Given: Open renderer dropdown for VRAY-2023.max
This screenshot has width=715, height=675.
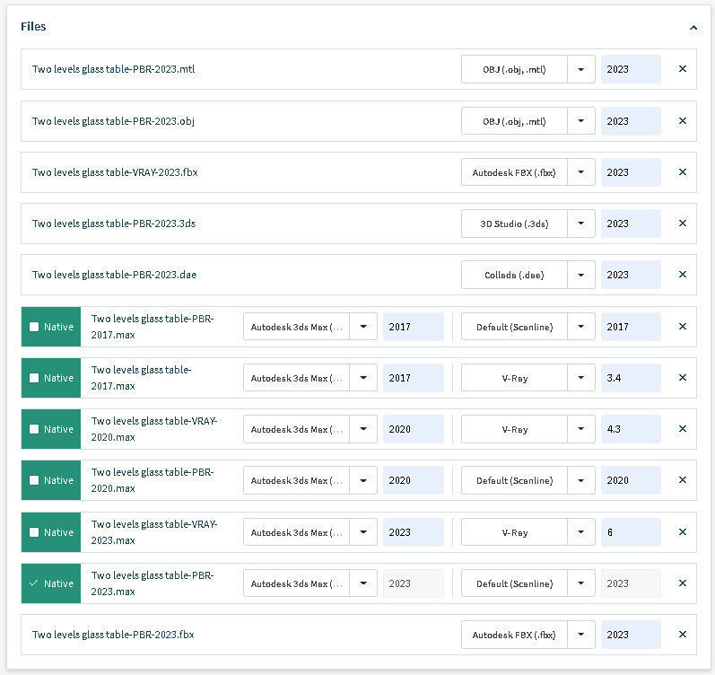Looking at the screenshot, I should pos(581,532).
